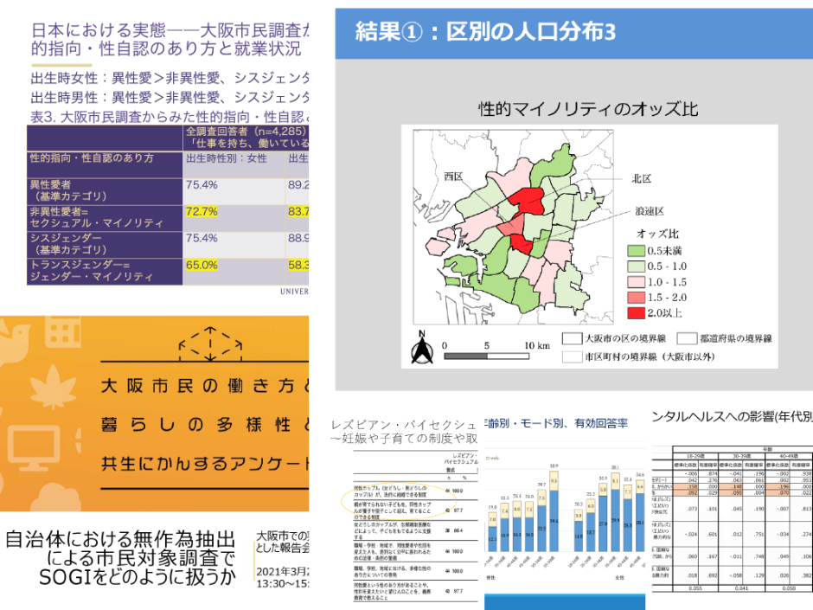Select the 2.0以上 red legend swatch
Viewport: 813px width, 610px height.
(637, 313)
